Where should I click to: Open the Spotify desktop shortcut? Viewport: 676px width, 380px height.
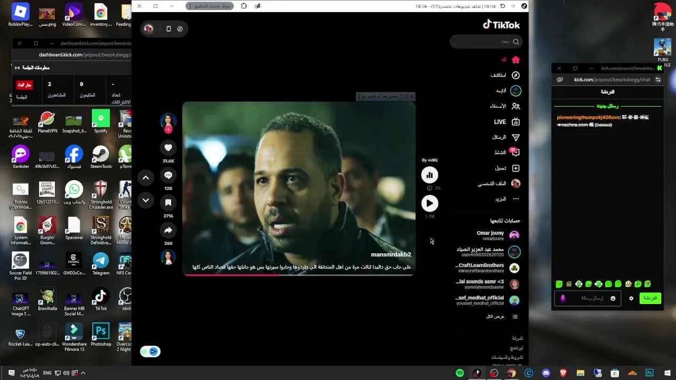(100, 121)
